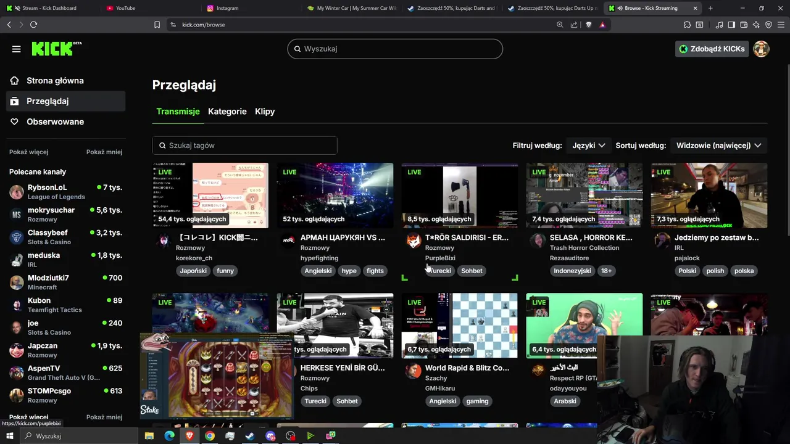Switch to the Instagram browser tab
The image size is (790, 444).
[251, 8]
